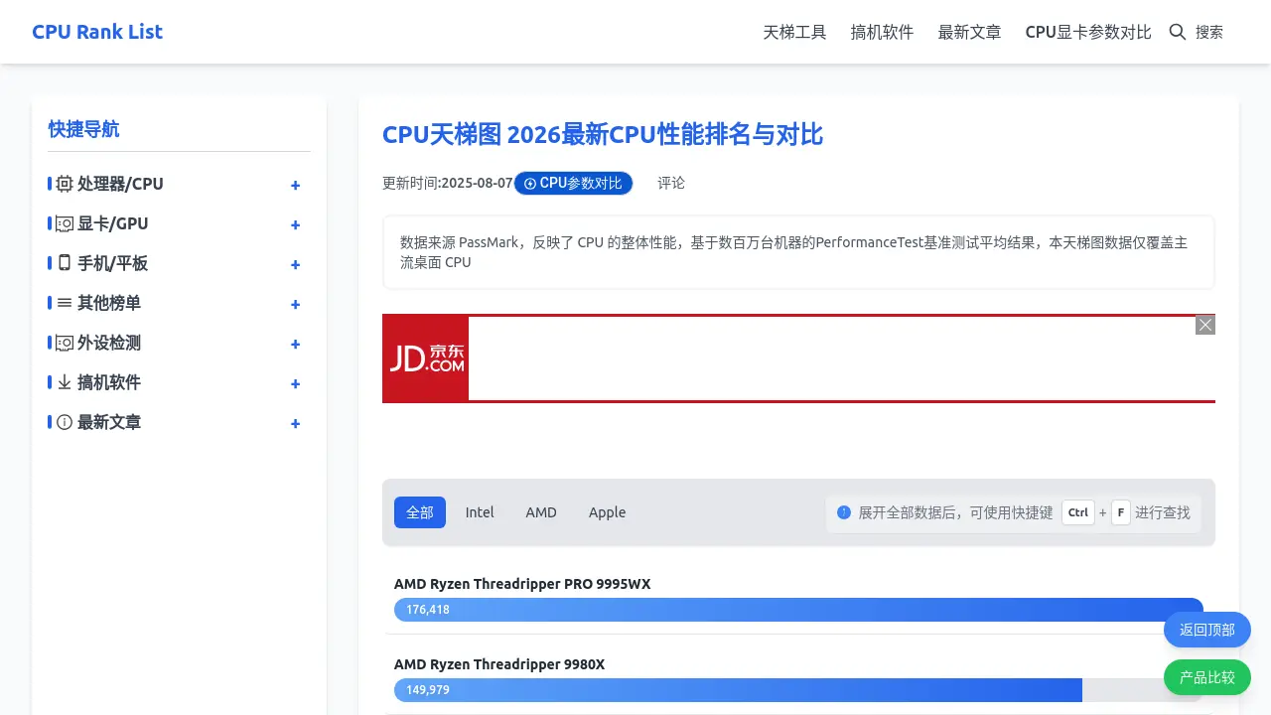
Task: Open the CPU显卡参数对比 nav item
Action: 1088,32
